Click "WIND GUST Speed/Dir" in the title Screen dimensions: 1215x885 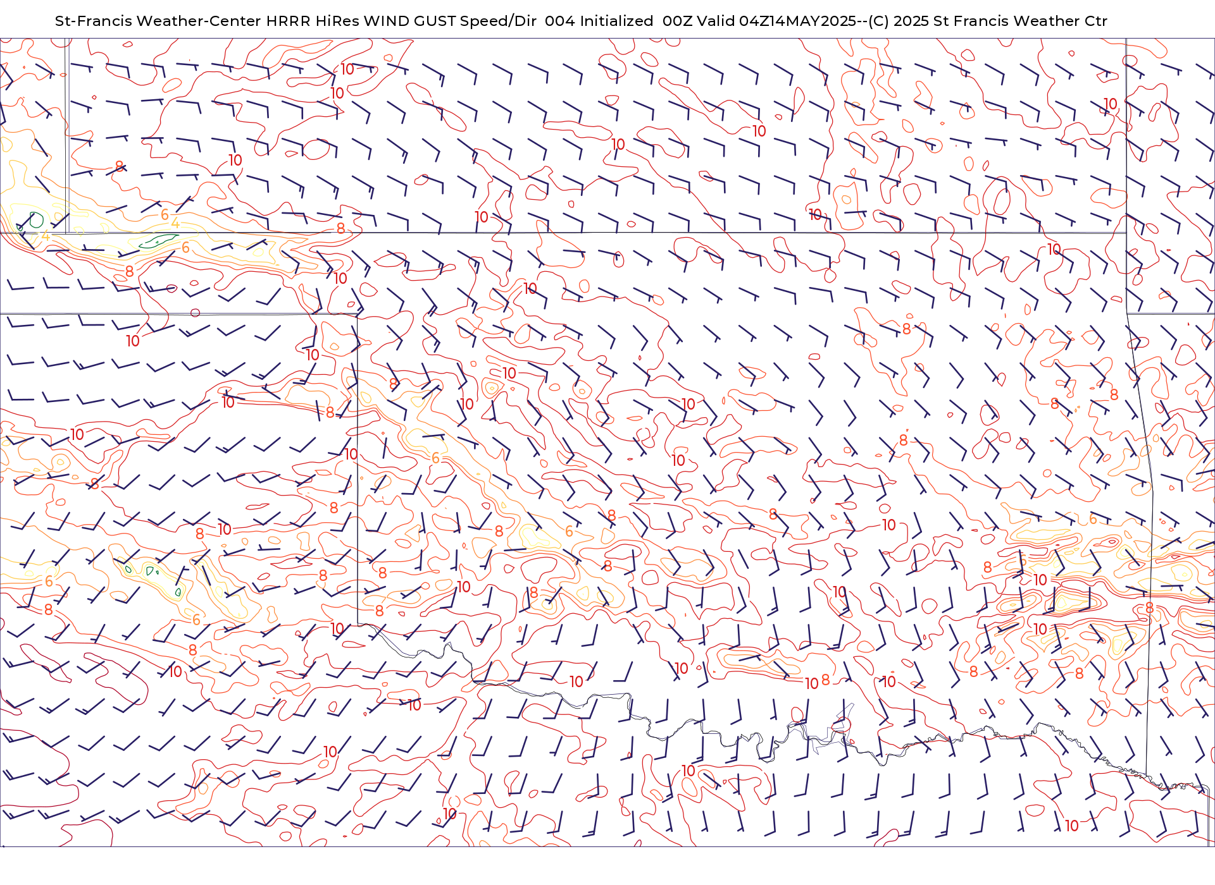450,21
